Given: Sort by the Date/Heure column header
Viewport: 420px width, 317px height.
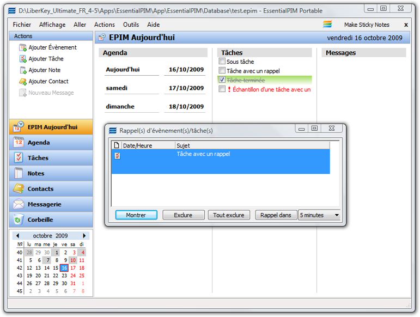Looking at the screenshot, I should click(148, 145).
